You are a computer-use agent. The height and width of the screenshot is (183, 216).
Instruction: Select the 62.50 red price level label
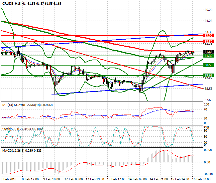tap(208, 42)
